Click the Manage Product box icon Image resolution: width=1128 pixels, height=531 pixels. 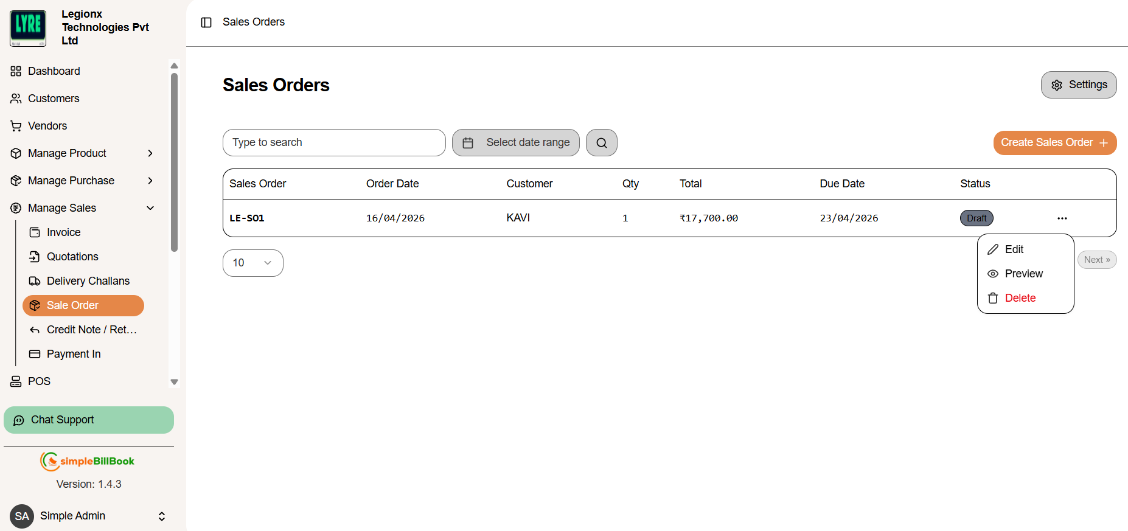[16, 153]
